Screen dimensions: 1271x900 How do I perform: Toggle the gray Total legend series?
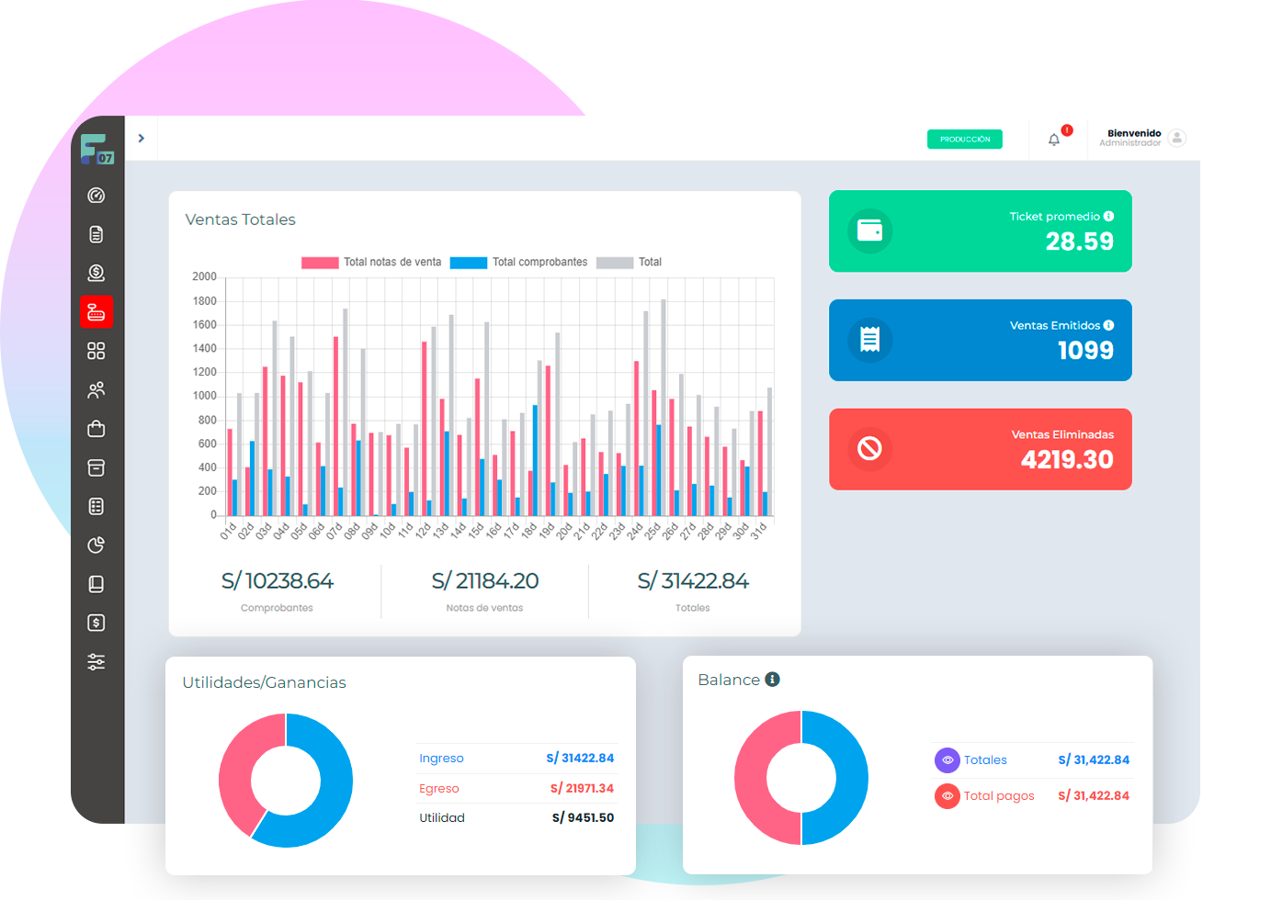coord(630,263)
